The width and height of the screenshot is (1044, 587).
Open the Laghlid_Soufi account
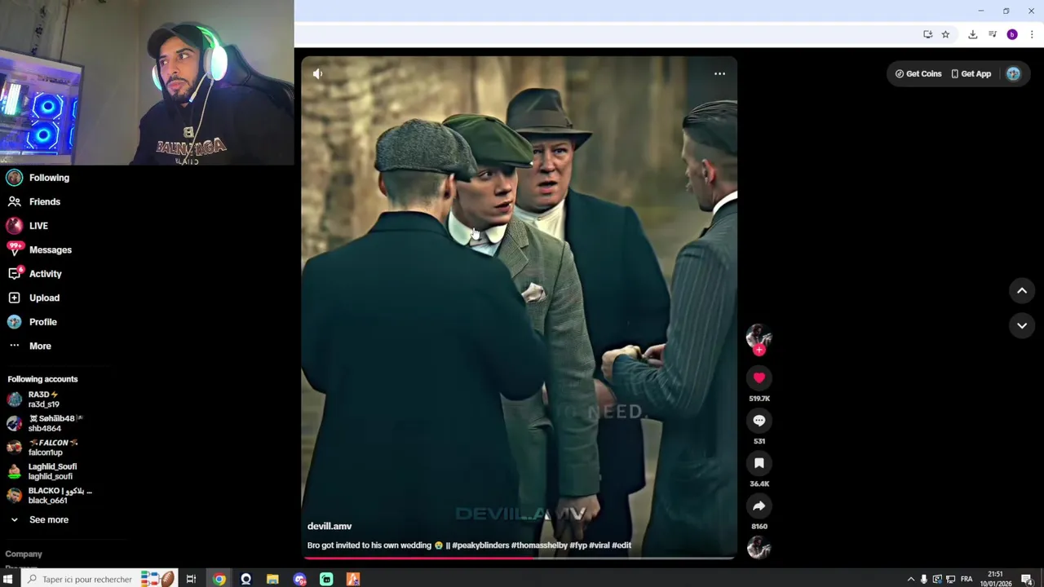(42, 471)
